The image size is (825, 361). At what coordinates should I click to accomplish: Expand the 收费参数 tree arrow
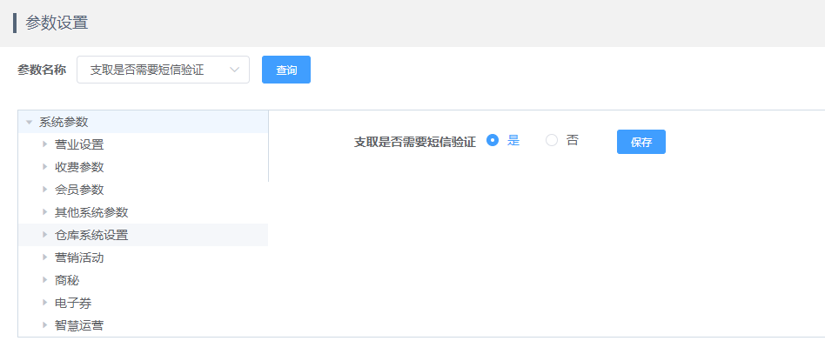pyautogui.click(x=44, y=167)
